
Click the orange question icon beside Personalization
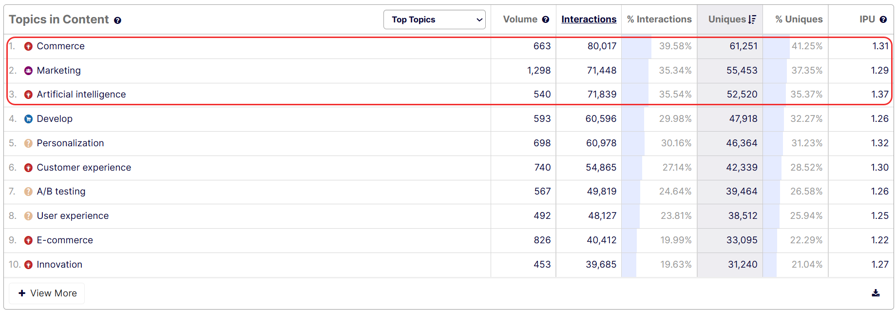[28, 143]
